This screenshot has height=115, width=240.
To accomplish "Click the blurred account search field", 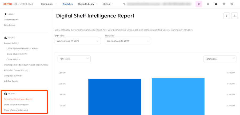I will click(159, 4).
